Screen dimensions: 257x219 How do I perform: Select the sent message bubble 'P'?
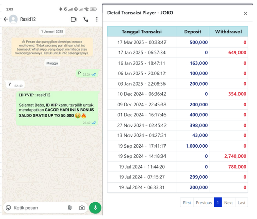(87, 74)
